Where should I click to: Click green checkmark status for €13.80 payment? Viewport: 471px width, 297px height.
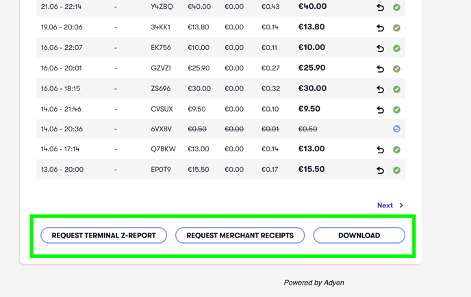pyautogui.click(x=396, y=28)
